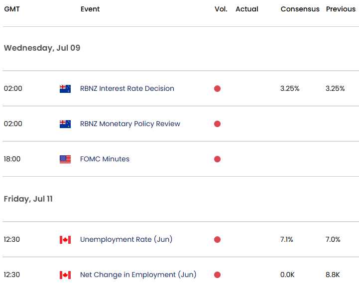Click New Zealand flag beside RBNZ Monetary Policy Review

[x=65, y=124]
